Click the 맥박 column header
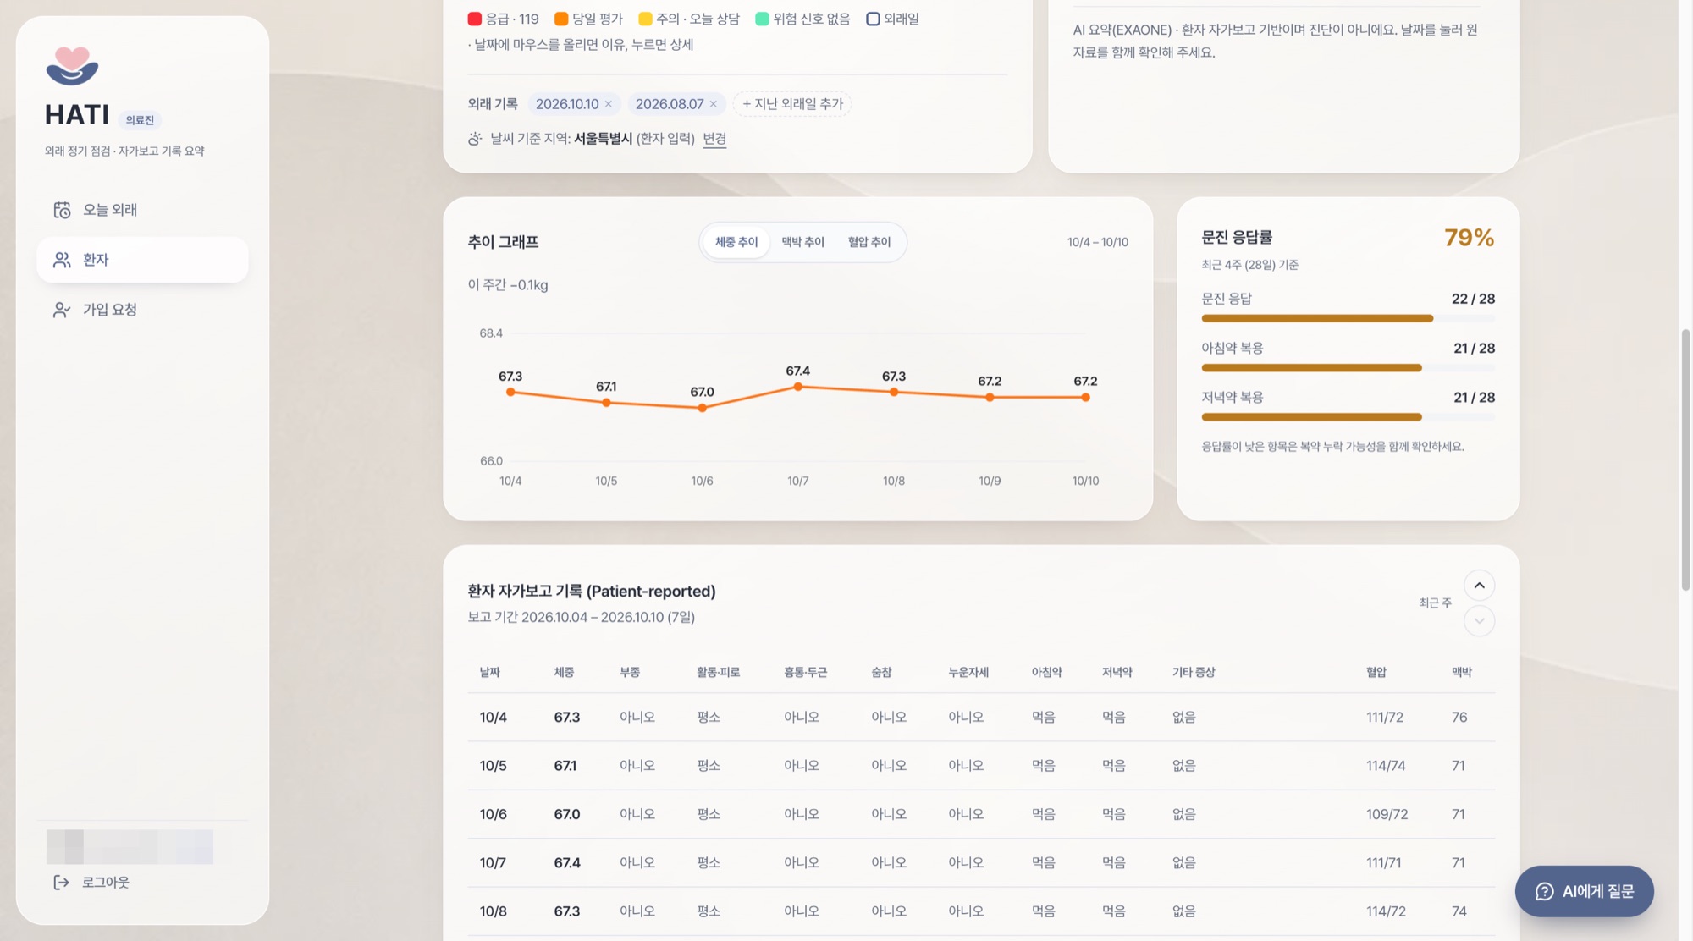Image resolution: width=1693 pixels, height=941 pixels. (1462, 672)
